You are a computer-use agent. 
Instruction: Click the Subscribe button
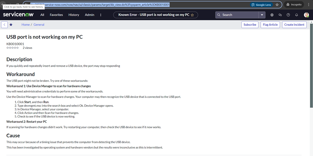(x=250, y=25)
